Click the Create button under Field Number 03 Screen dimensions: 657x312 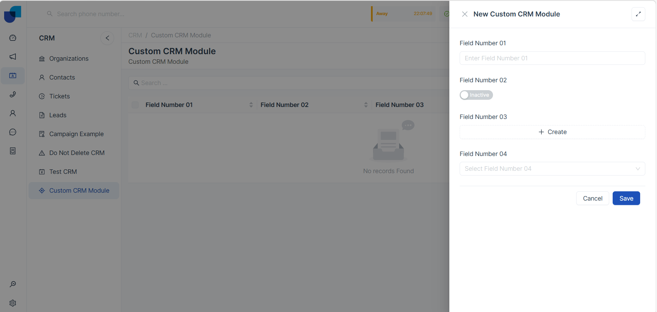click(552, 132)
